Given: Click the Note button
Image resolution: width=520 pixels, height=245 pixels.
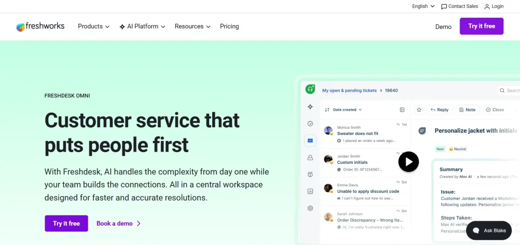Looking at the screenshot, I should pyautogui.click(x=467, y=110).
